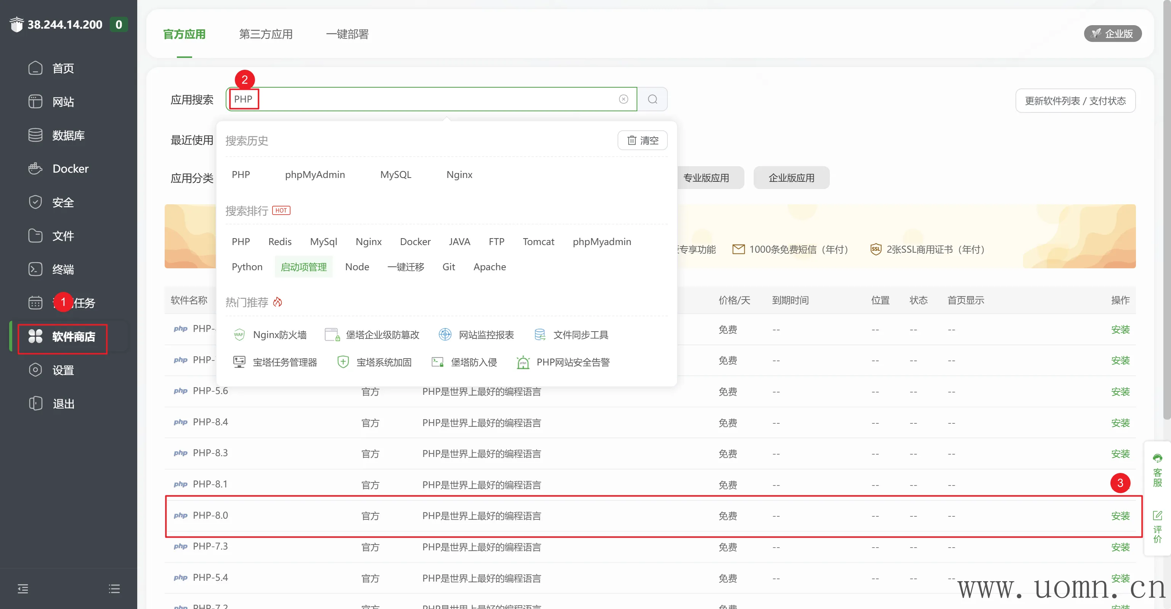Open the Database (数据库) sidebar item
Image resolution: width=1171 pixels, height=609 pixels.
68,135
